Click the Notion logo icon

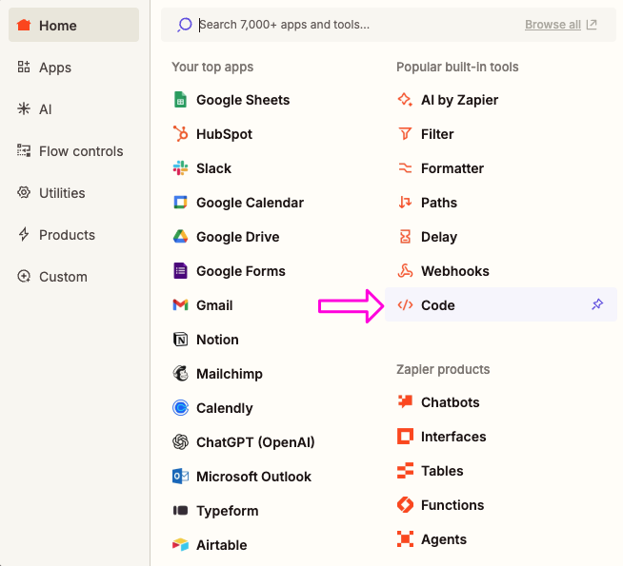tap(180, 339)
